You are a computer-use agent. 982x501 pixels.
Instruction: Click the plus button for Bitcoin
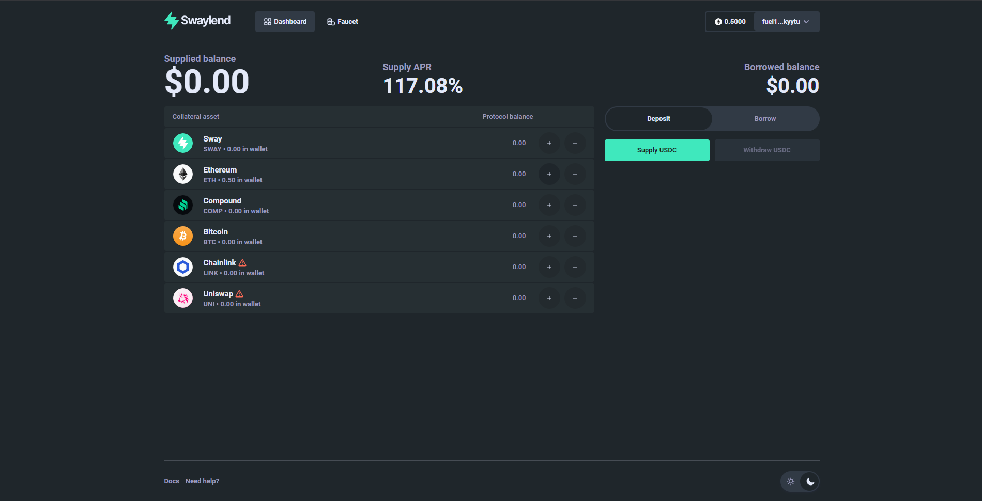[x=549, y=236]
